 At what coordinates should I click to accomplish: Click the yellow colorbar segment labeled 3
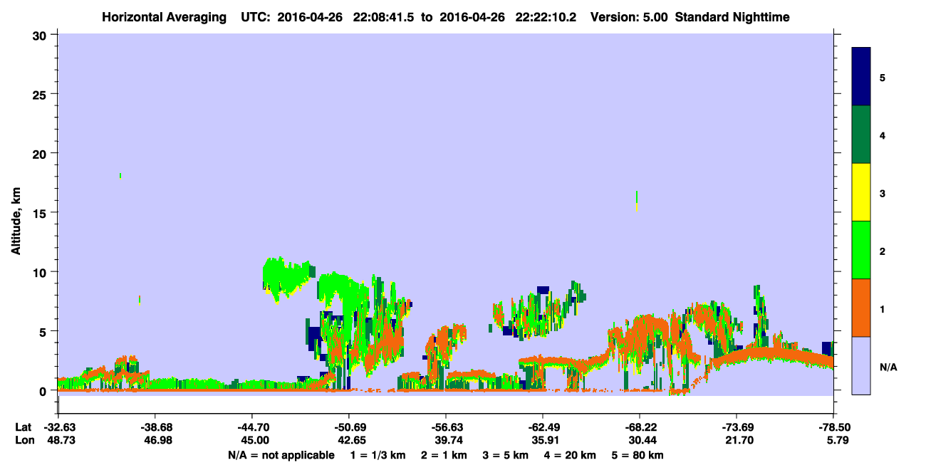point(861,192)
